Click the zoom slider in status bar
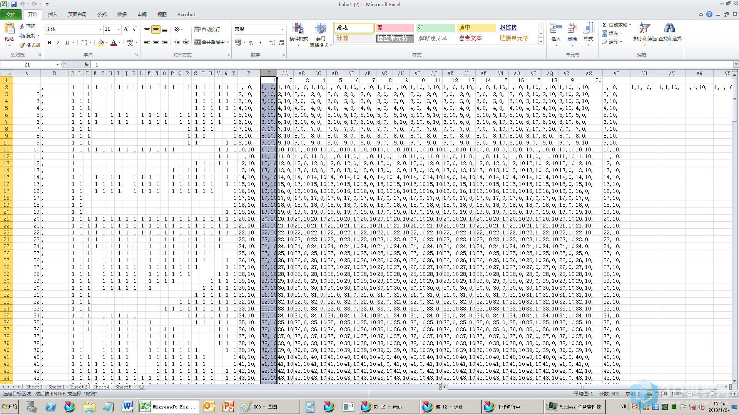Viewport: 739px width, 415px height. pyautogui.click(x=712, y=394)
